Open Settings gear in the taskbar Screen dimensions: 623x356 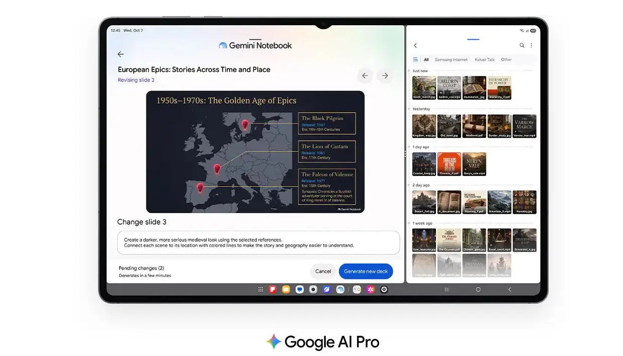tap(384, 289)
